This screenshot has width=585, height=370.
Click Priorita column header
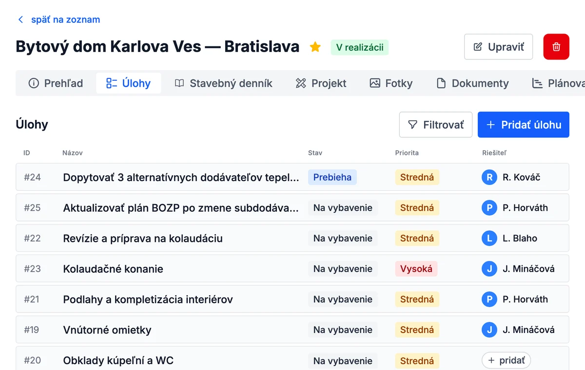[x=407, y=153]
